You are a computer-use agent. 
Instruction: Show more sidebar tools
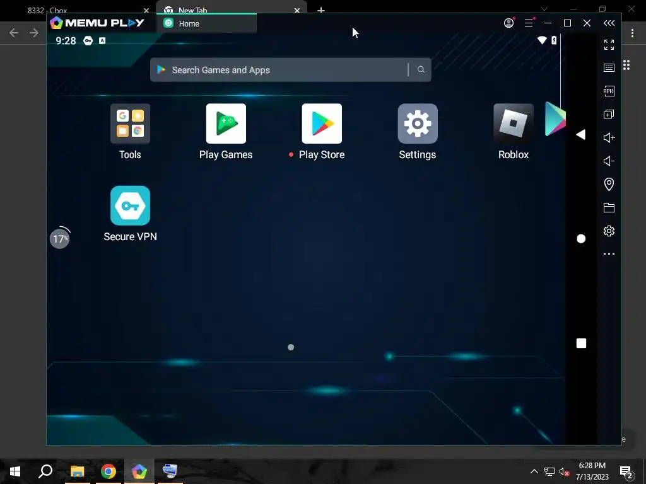point(609,254)
